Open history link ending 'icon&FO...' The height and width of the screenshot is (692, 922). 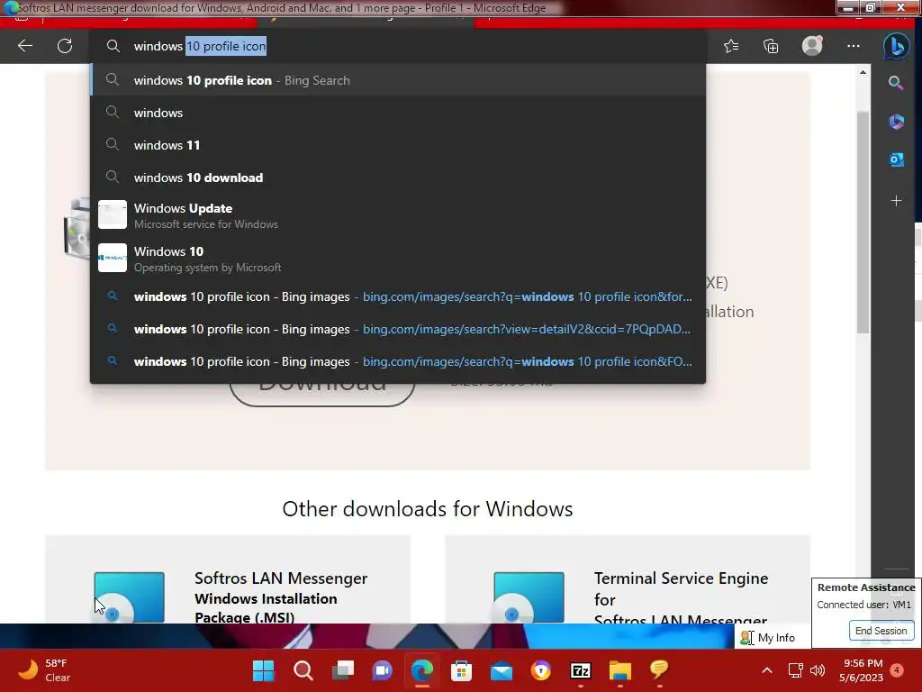click(x=398, y=361)
